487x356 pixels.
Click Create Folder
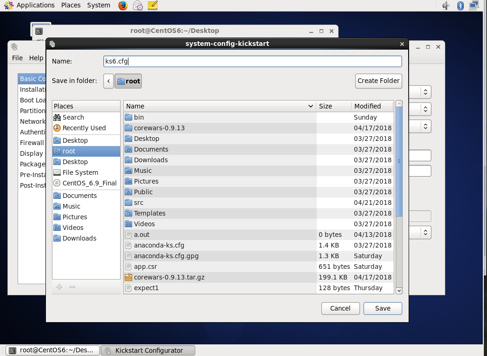pos(378,81)
